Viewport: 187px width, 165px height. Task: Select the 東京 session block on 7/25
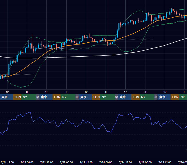164,97
